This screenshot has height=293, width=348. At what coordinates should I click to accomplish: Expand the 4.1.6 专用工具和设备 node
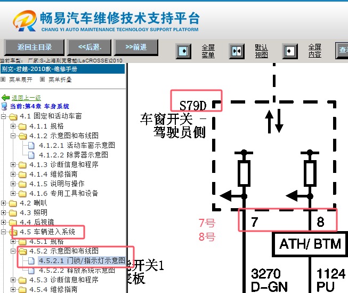pos(13,193)
